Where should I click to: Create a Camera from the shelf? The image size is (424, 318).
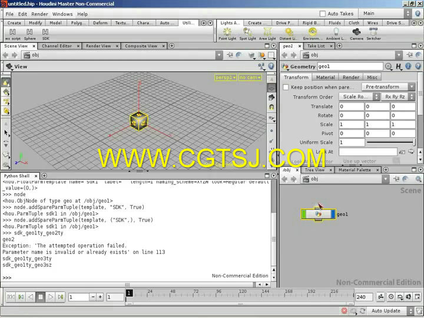[357, 34]
